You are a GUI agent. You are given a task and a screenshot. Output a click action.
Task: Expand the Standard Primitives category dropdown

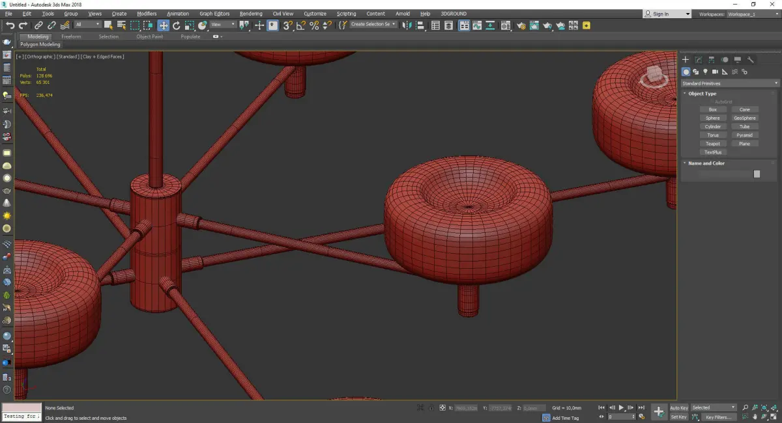730,83
